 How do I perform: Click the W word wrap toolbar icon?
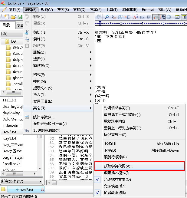coord(149,17)
